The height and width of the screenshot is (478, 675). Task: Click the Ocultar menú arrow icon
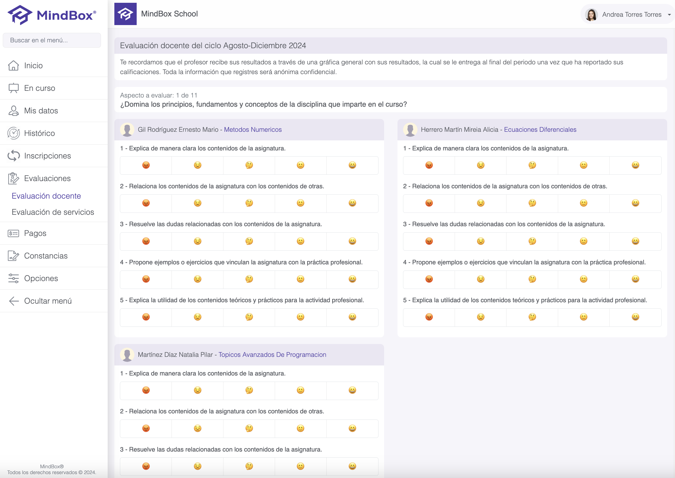tap(14, 301)
